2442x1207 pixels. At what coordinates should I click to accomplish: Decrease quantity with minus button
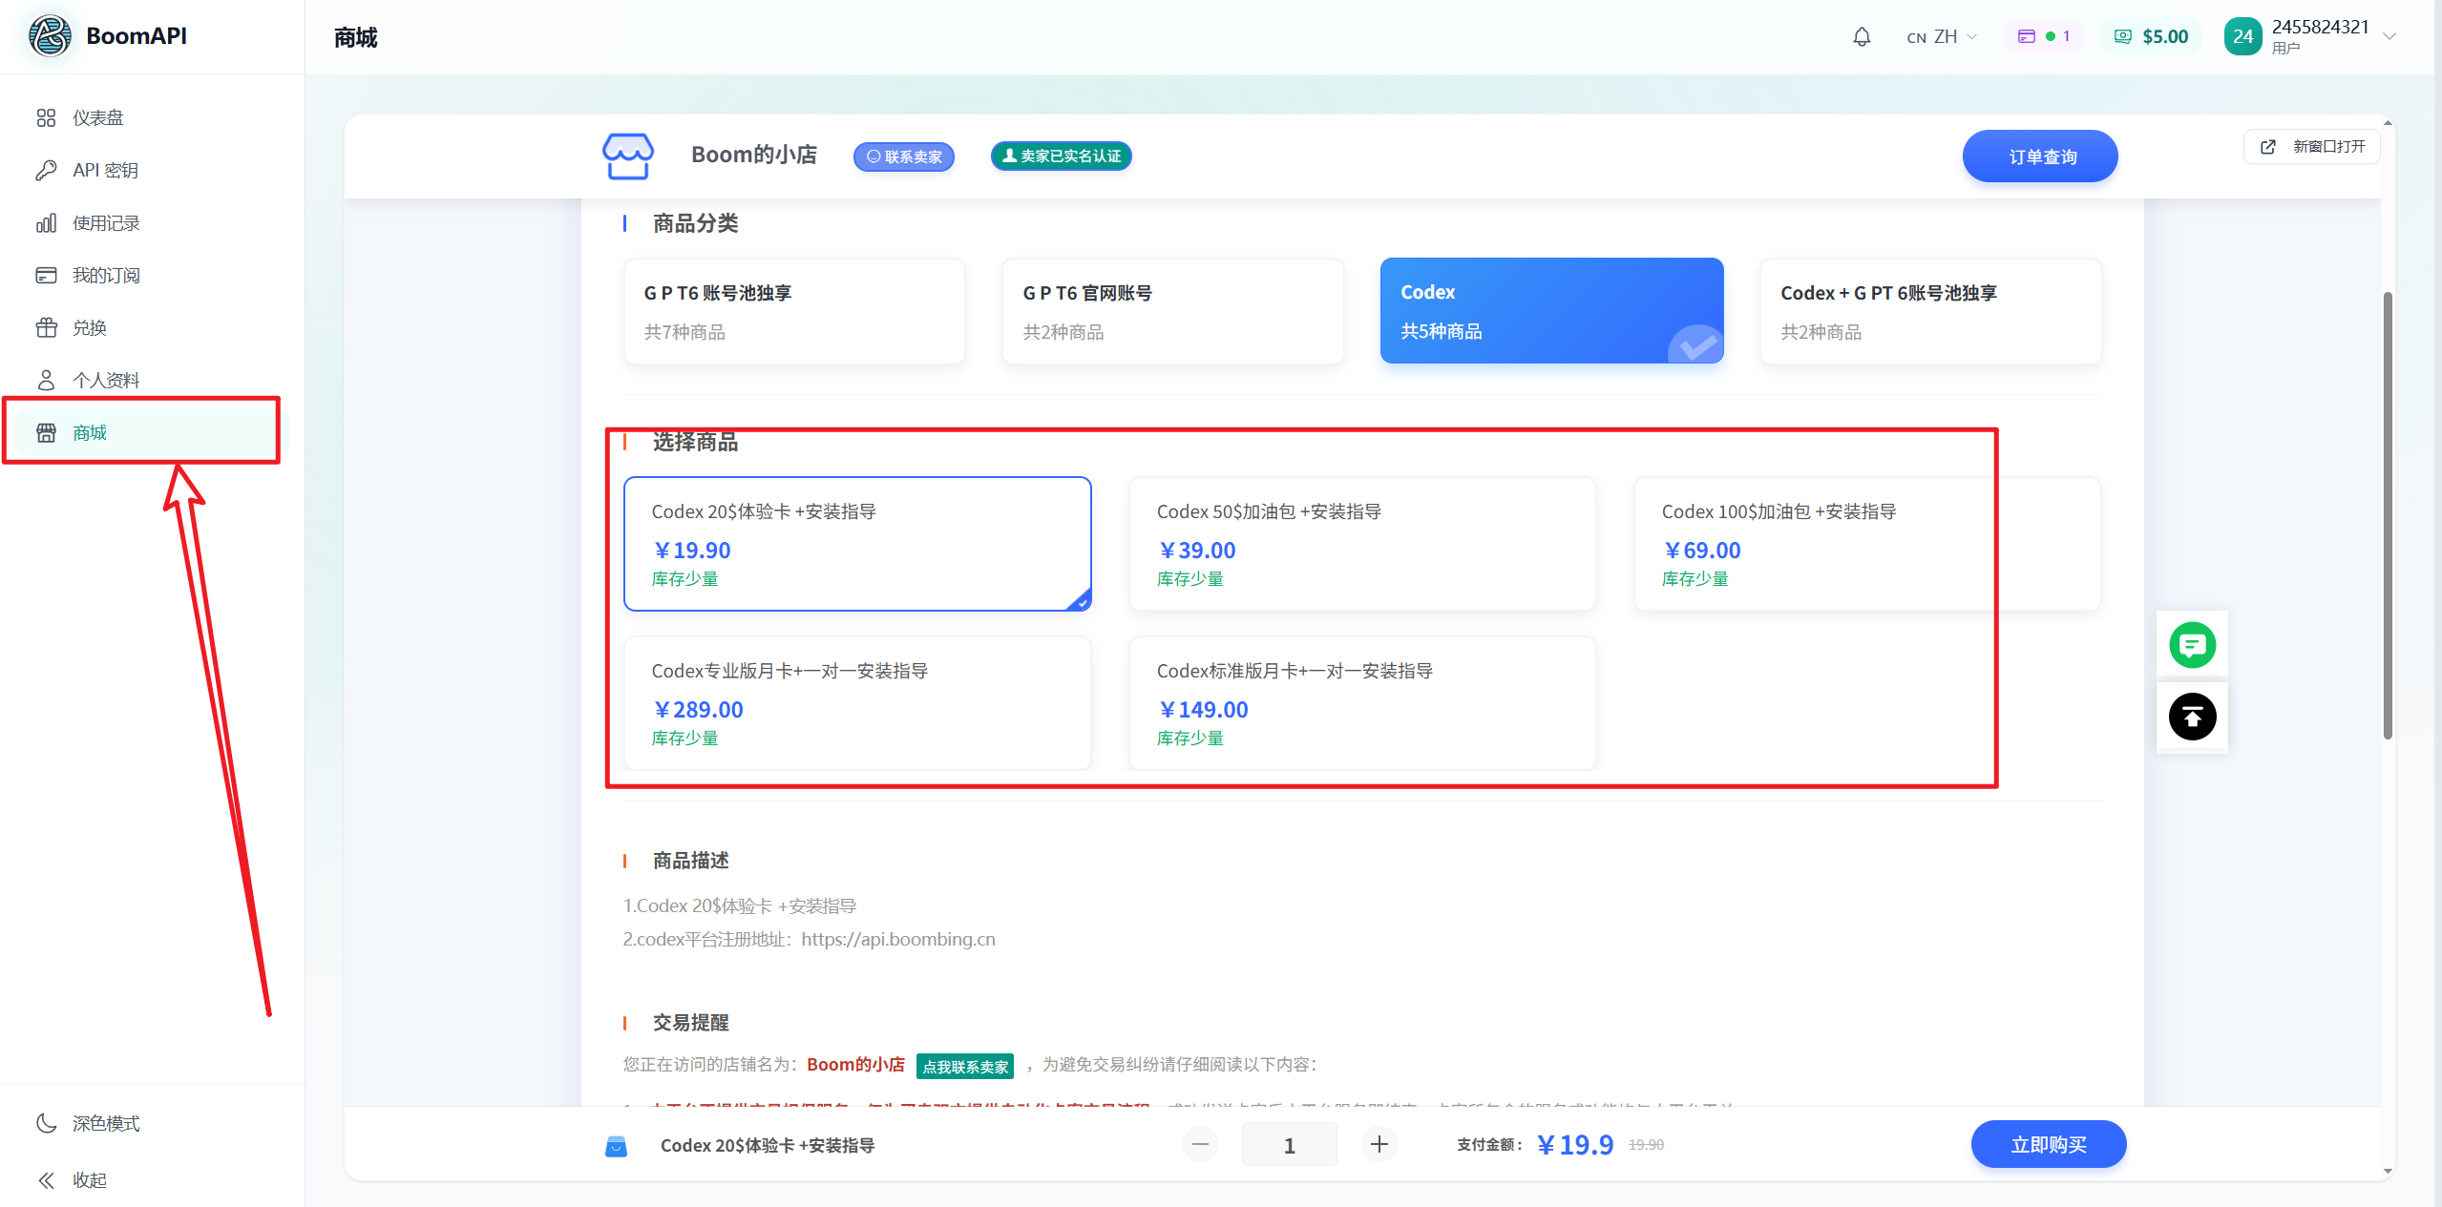coord(1200,1144)
